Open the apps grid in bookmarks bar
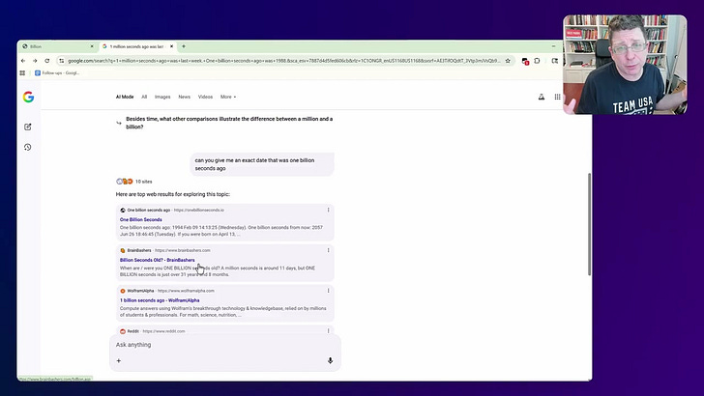 22,73
